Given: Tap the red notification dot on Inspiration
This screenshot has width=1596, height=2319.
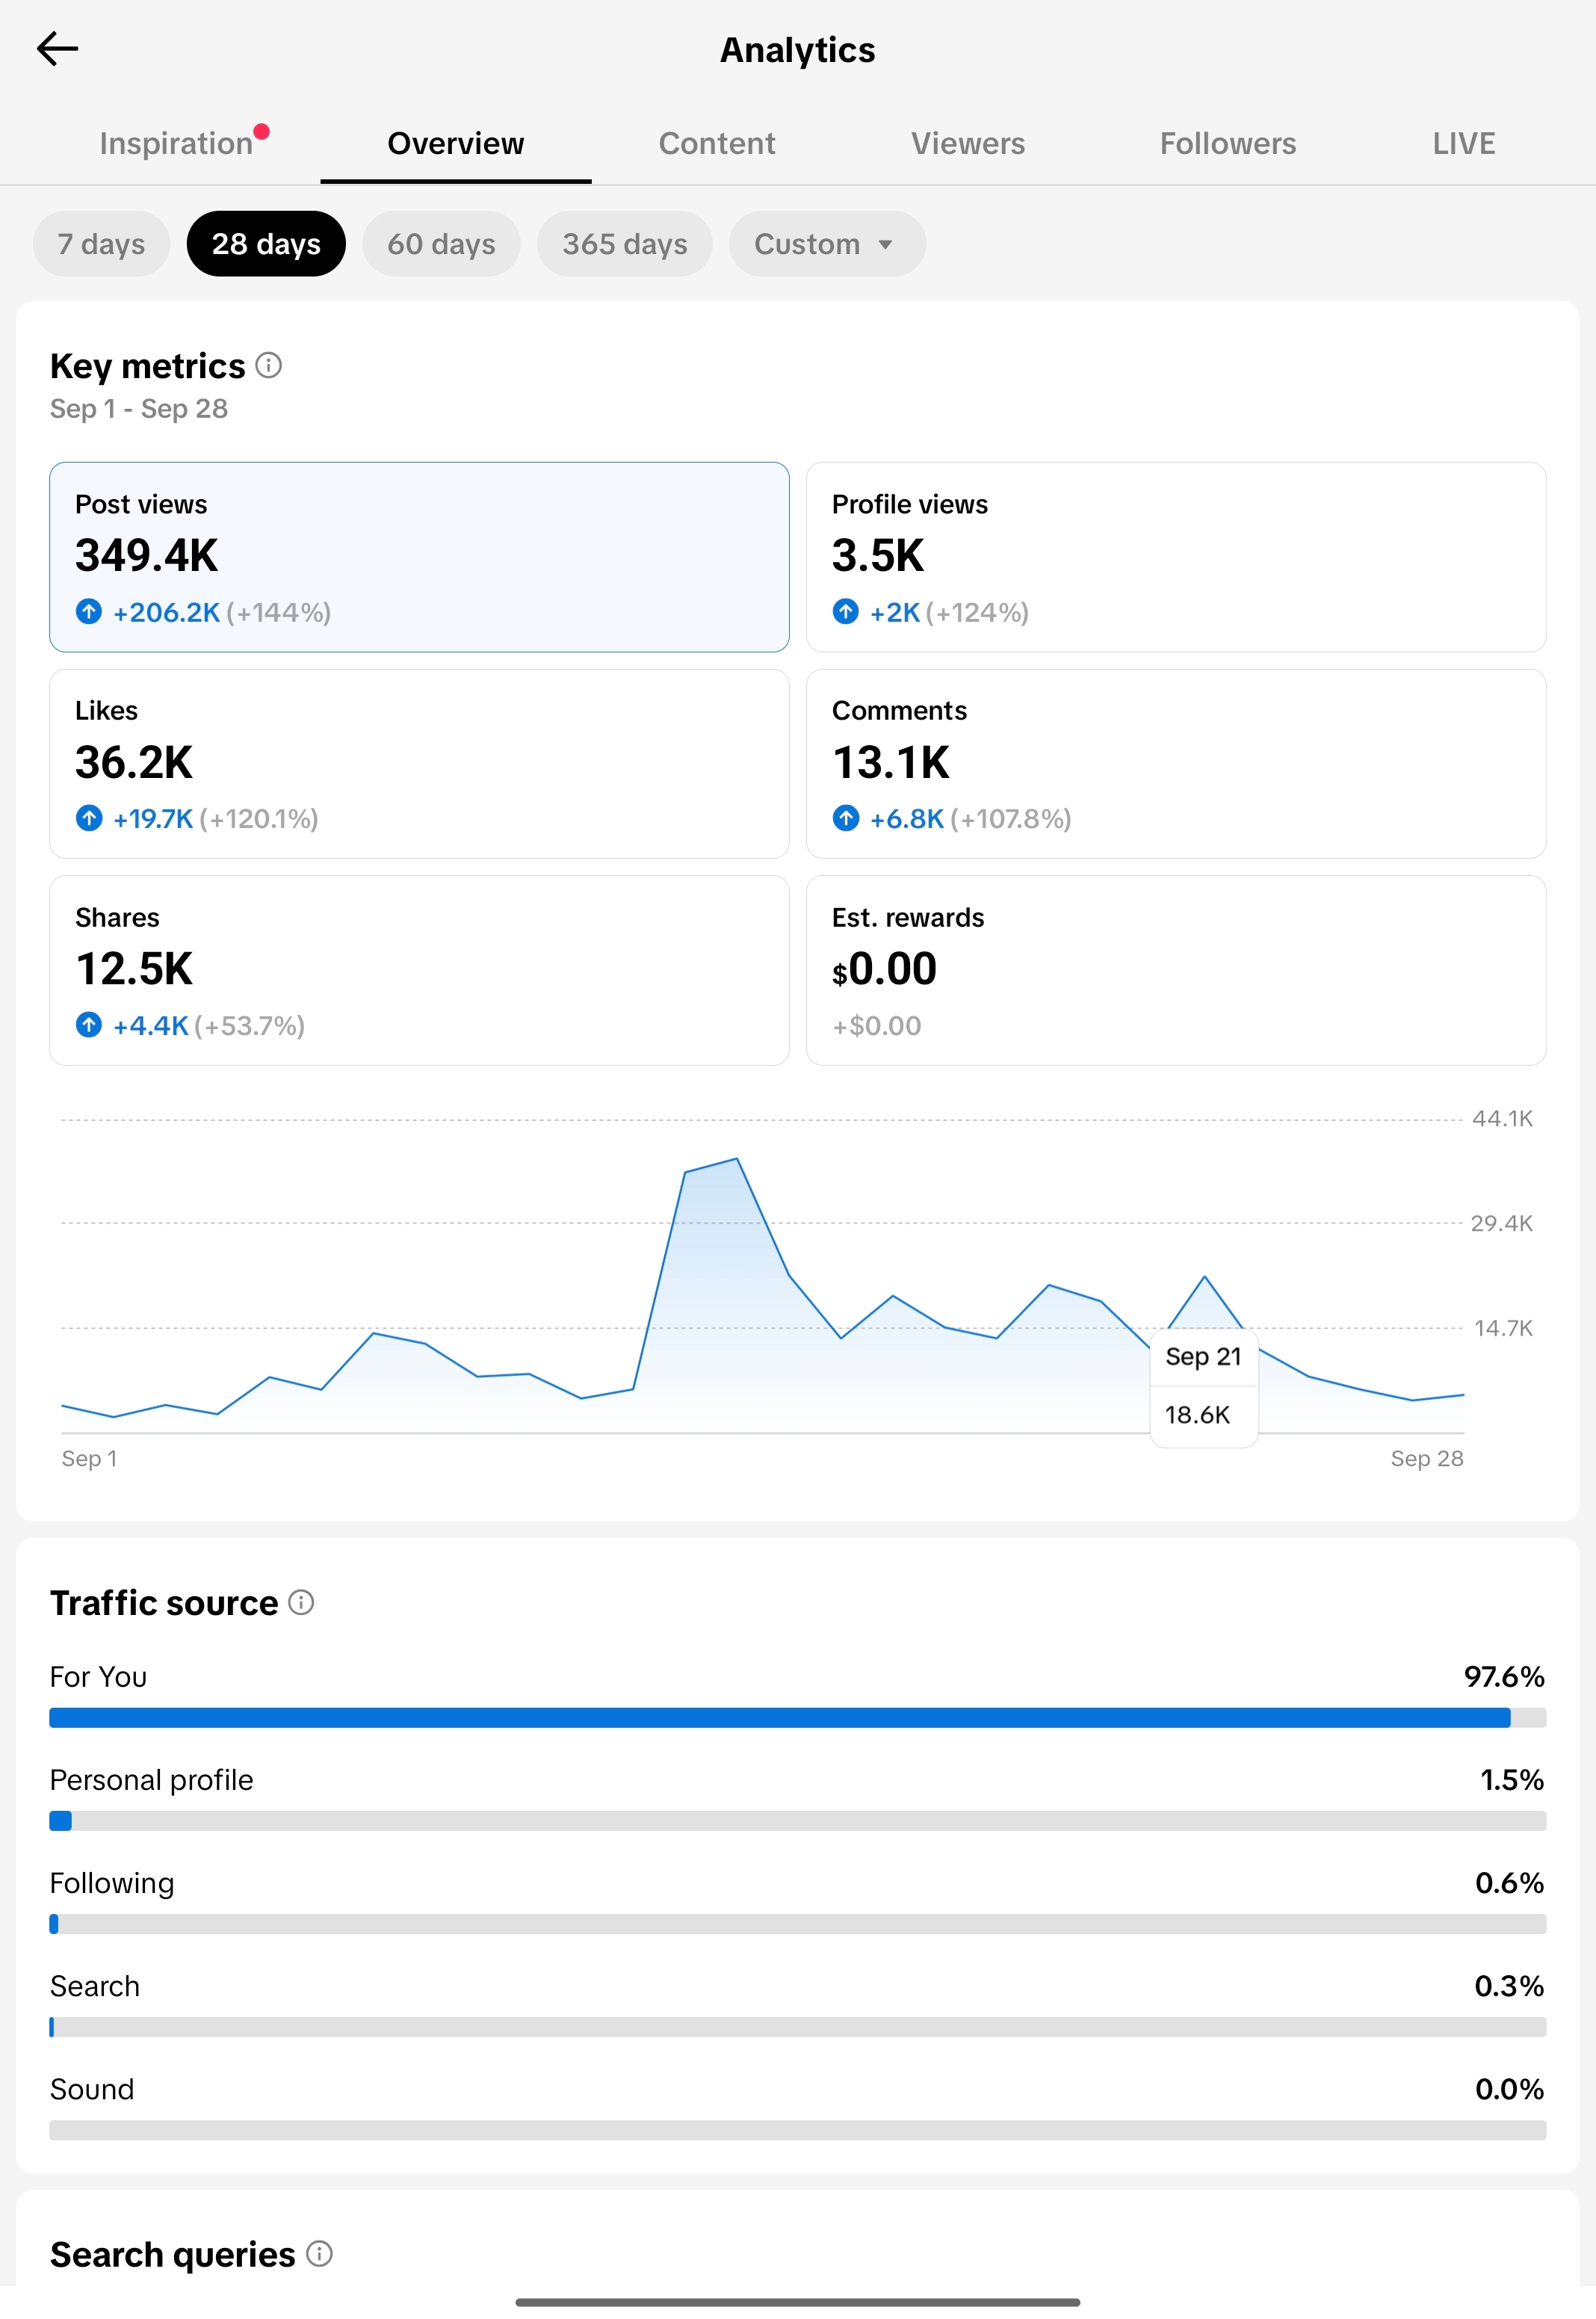Looking at the screenshot, I should (262, 131).
